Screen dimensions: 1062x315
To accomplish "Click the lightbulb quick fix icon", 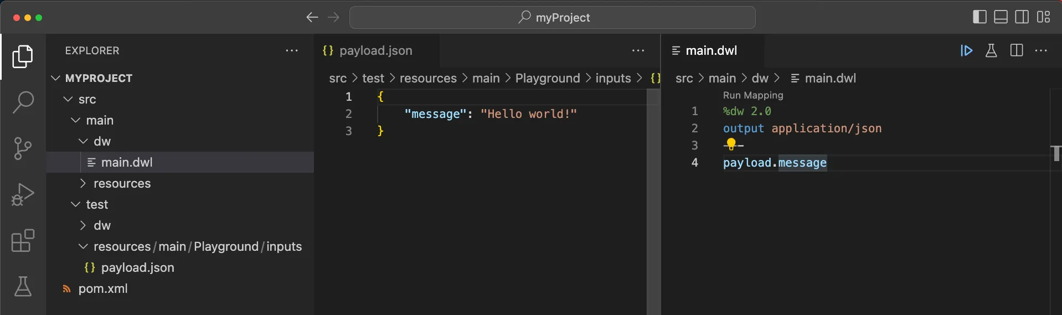I will 731,144.
